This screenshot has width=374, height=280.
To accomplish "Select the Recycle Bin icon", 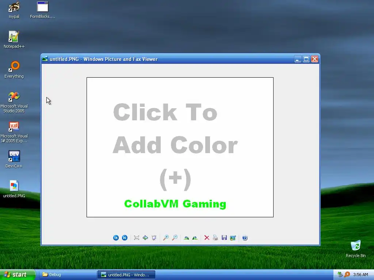I will click(x=356, y=249).
